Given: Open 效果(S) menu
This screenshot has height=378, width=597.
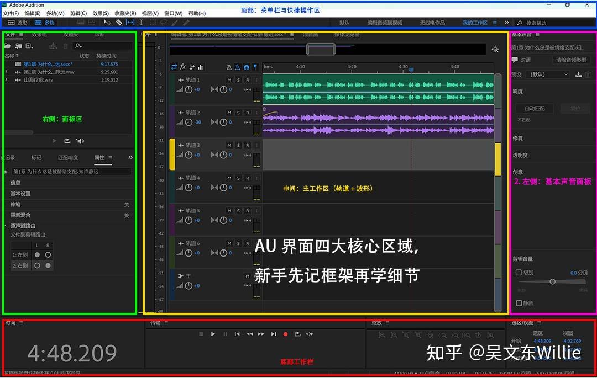Looking at the screenshot, I should (x=101, y=13).
